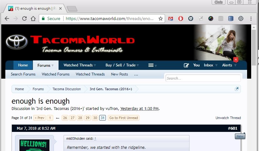Image resolution: width=259 pixels, height=151 pixels.
Task: Click the green Secure padlock icon
Action: click(x=43, y=18)
